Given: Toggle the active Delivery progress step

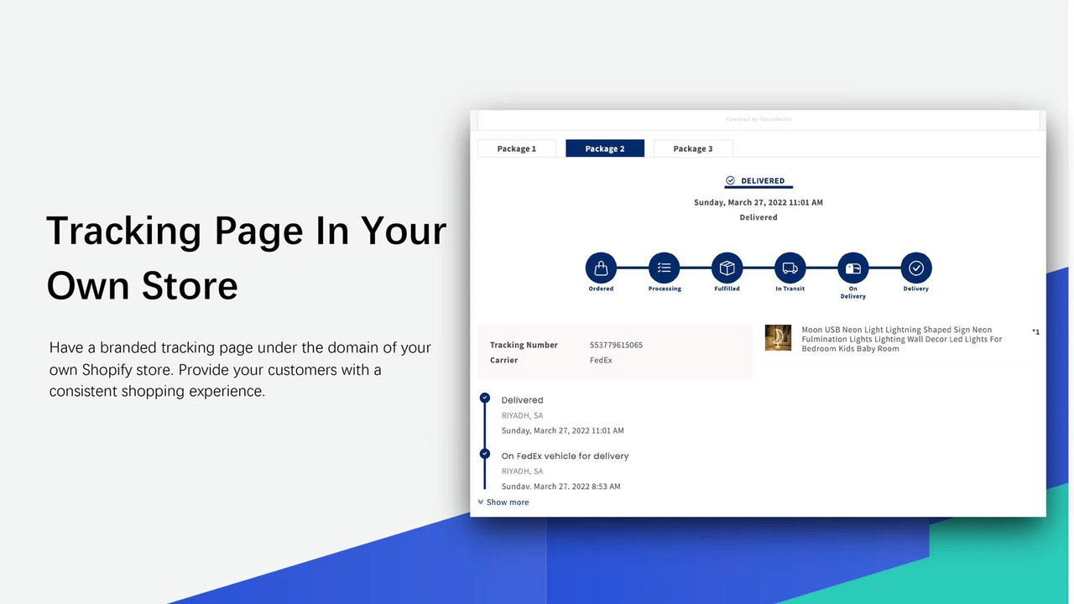Looking at the screenshot, I should [x=915, y=266].
